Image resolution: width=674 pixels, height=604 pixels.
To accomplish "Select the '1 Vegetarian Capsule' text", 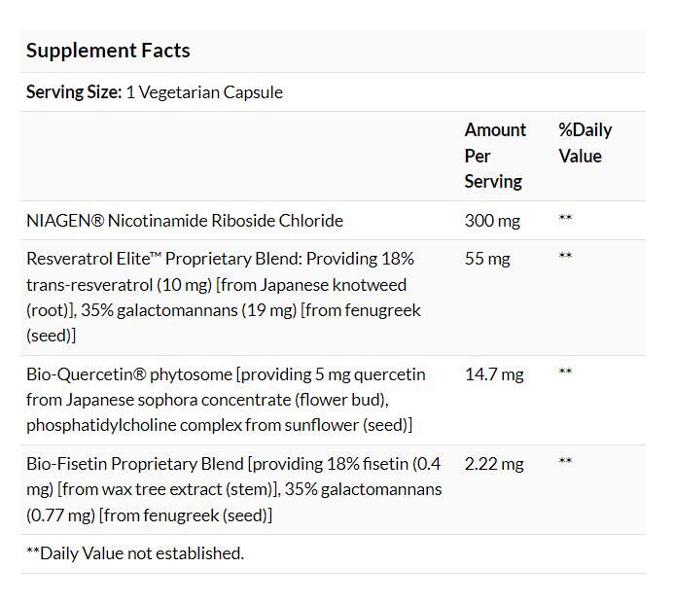I will click(x=204, y=92).
